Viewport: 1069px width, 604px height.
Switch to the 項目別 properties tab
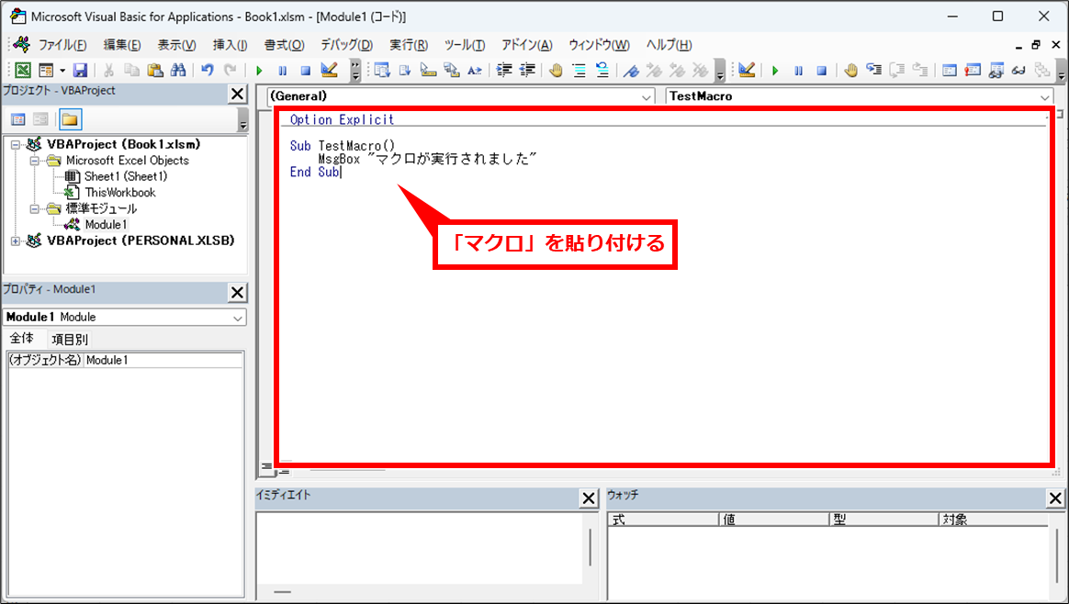coord(70,340)
